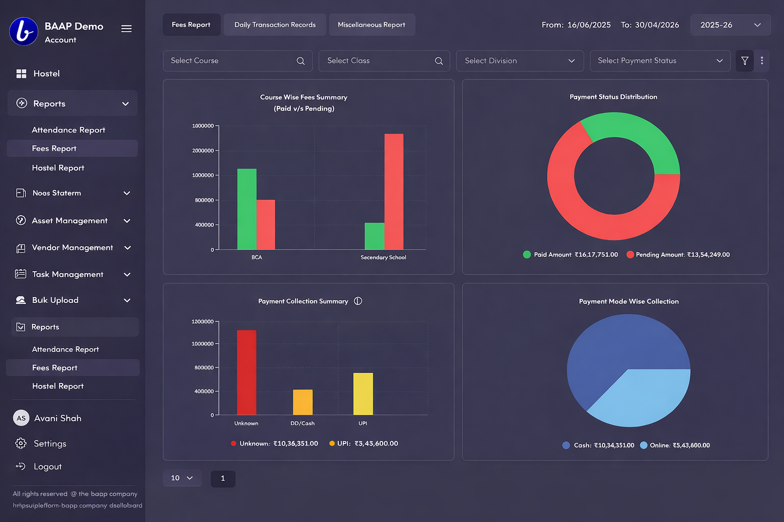This screenshot has width=784, height=522.
Task: Click the funnel filter icon
Action: click(745, 61)
